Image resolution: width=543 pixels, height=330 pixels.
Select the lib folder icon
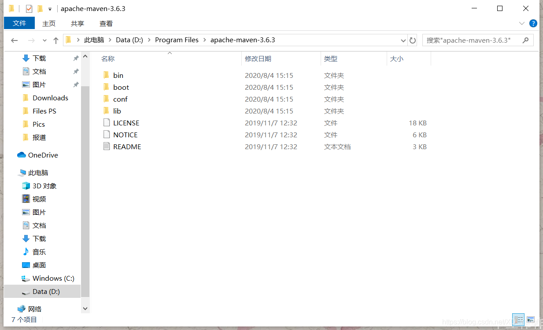(106, 111)
